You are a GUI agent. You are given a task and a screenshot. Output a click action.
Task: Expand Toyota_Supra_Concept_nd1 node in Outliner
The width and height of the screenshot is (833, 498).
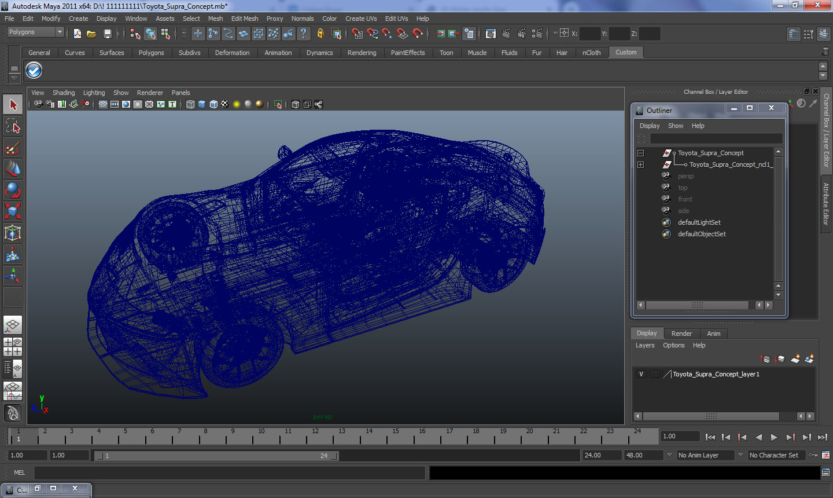click(640, 164)
